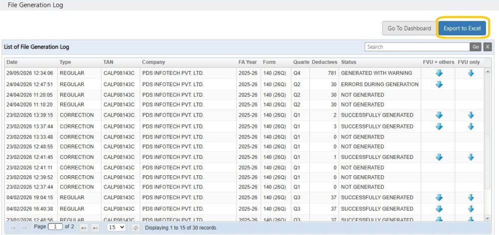
Task: Focus the Search input field
Action: [417, 47]
